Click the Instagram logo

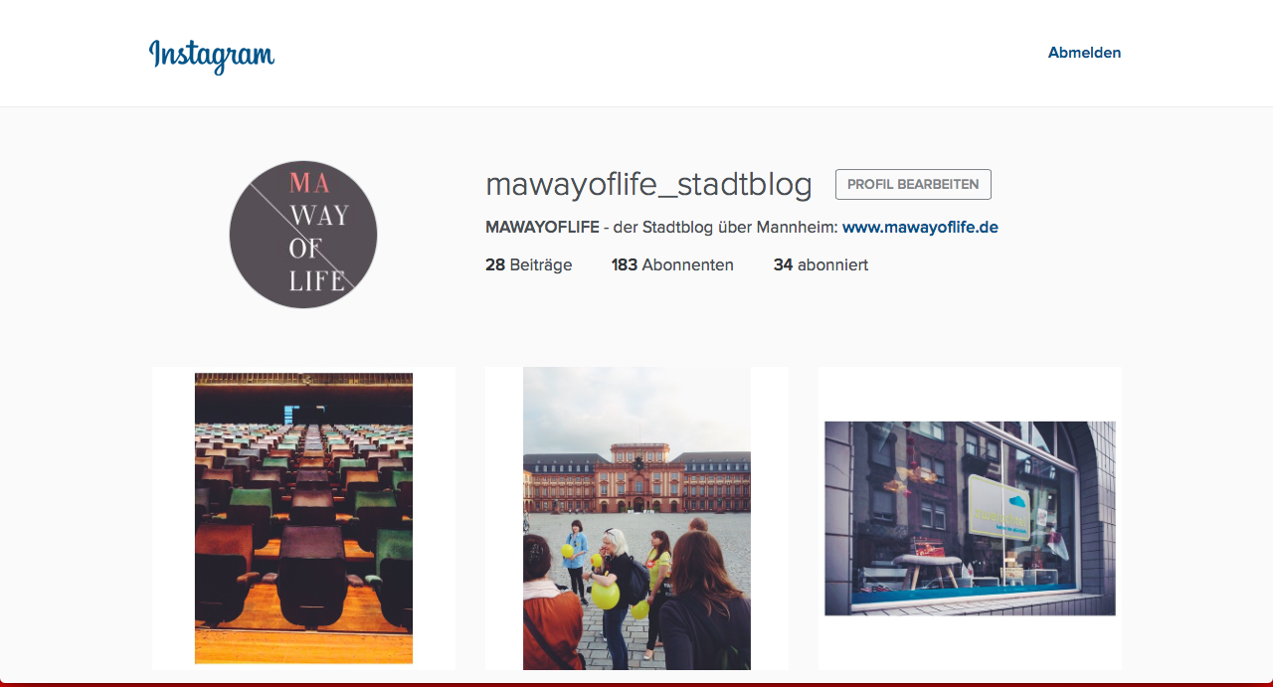(x=212, y=55)
